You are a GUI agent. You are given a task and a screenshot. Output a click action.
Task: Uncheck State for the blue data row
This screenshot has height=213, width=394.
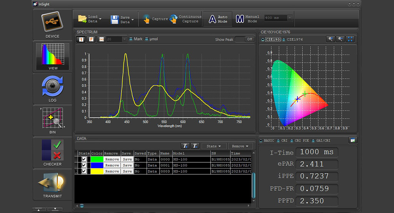coord(84,165)
